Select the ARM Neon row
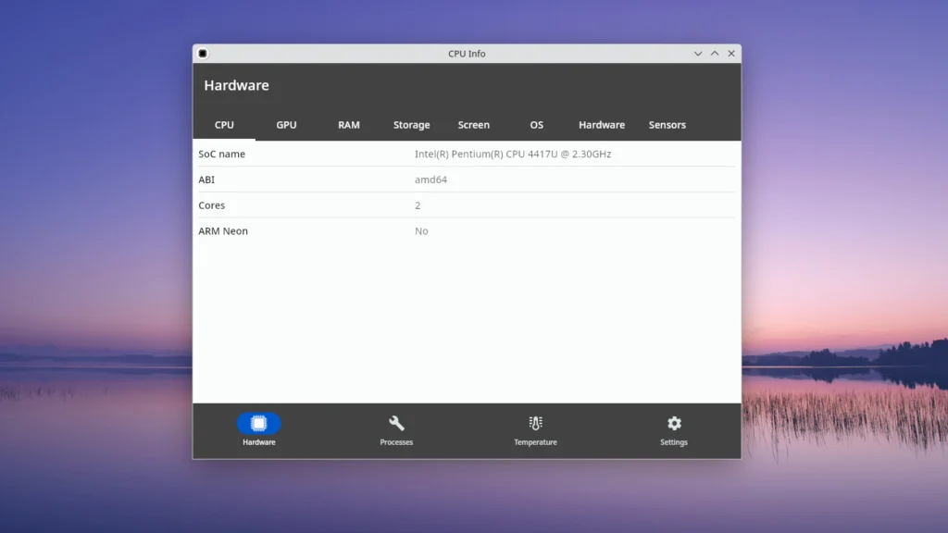 click(370, 230)
